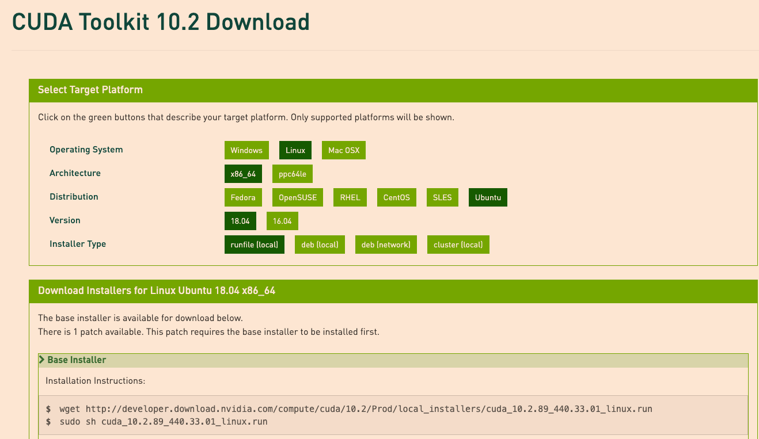759x439 pixels.
Task: Choose the cluster (local) installer type
Action: 458,245
